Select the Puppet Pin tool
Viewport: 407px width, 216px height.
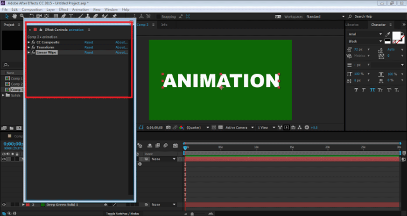(x=114, y=16)
